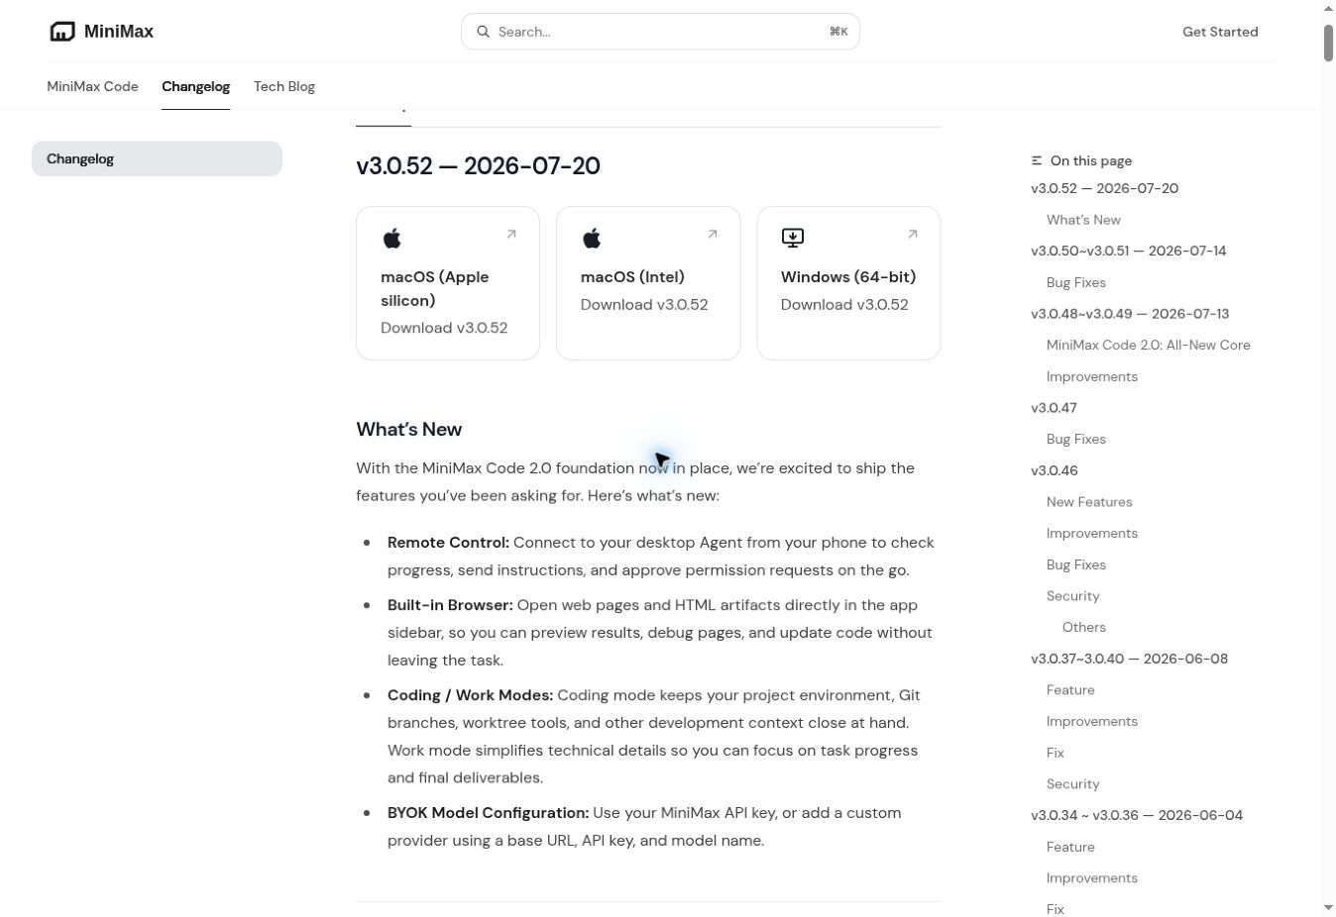Click the Built-in Browser: bullet label
This screenshot has height=917, width=1336.
450,605
